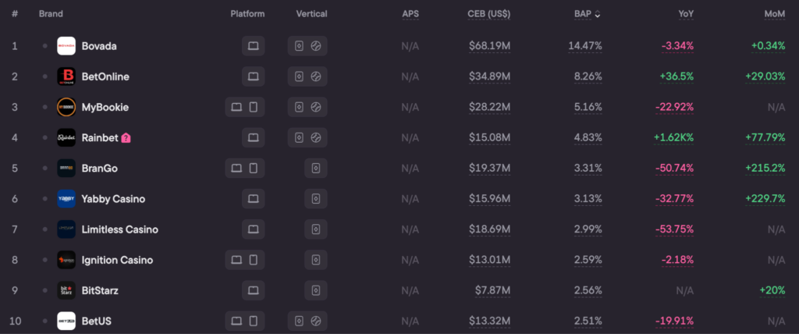Click Rainbet's +1.62K% YoY value
The width and height of the screenshot is (799, 334).
[673, 137]
